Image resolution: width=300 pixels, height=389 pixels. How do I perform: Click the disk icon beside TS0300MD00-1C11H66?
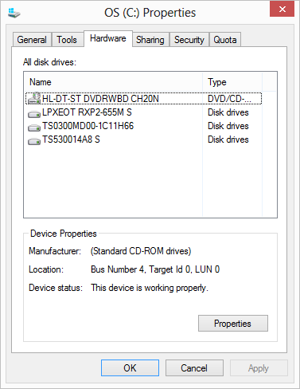pos(34,128)
